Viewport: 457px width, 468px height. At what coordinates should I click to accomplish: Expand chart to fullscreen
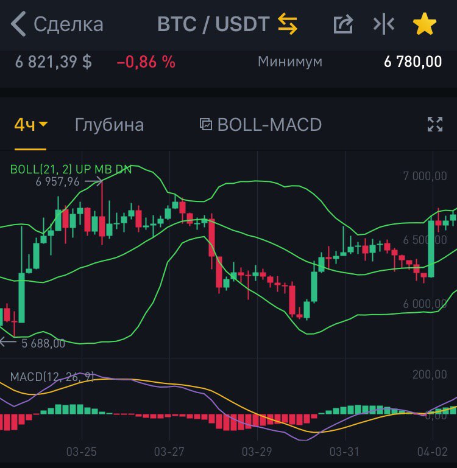tap(435, 124)
